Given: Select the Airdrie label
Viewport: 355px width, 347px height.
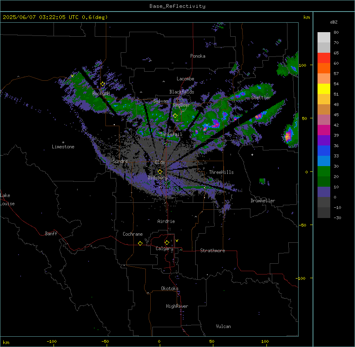Looking at the screenshot, I should (x=166, y=221).
